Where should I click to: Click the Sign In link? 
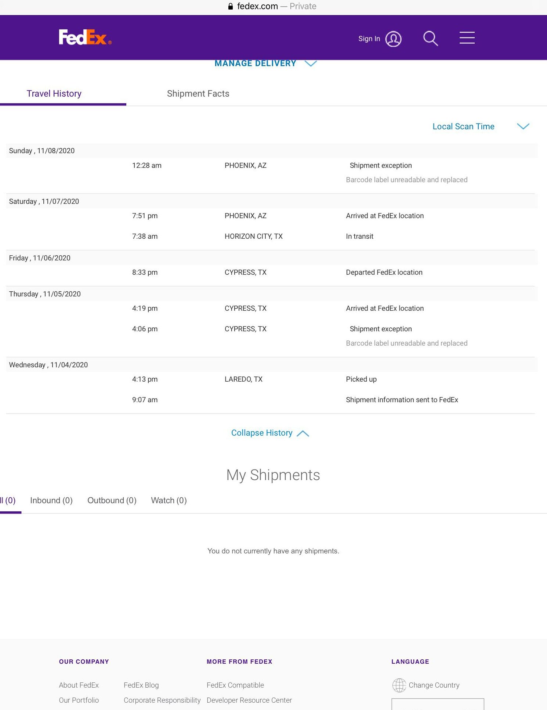(369, 39)
